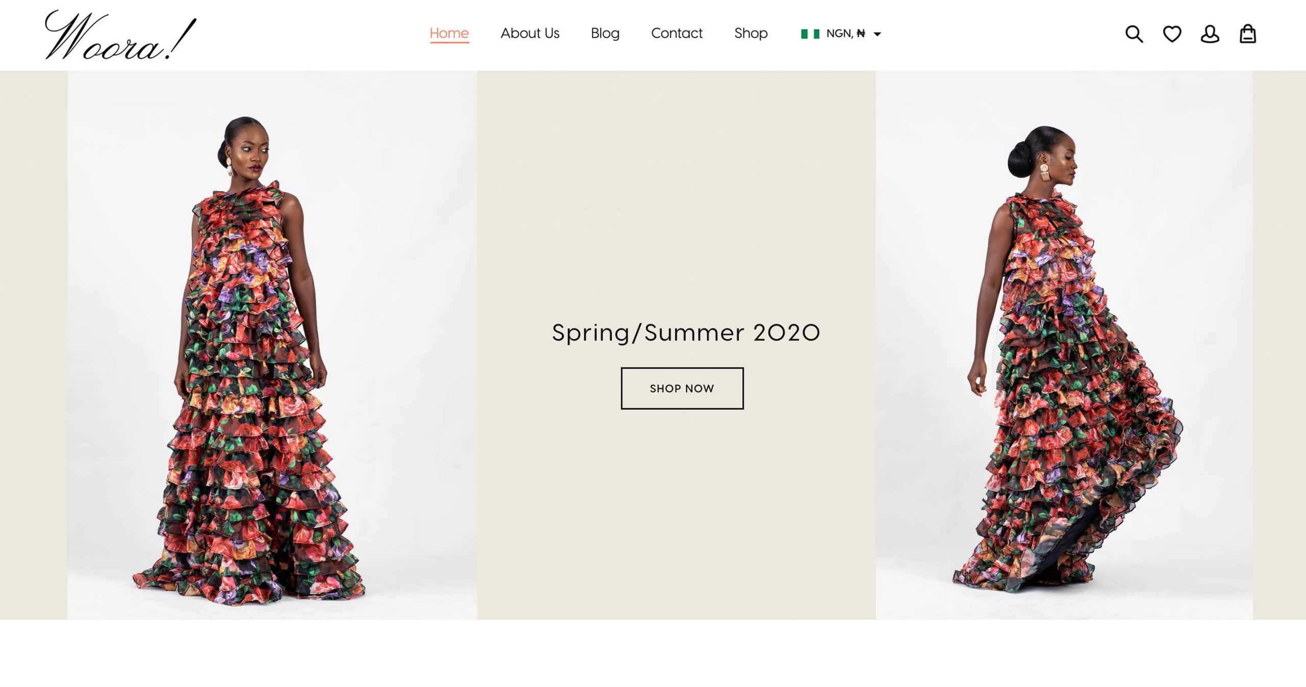Viewport: 1306px width, 687px height.
Task: Click the Spring/Summer 2020 heading
Action: pos(686,333)
